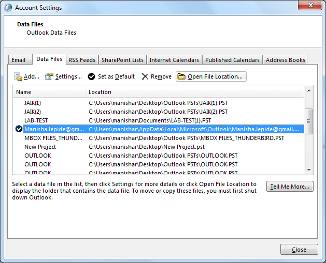The width and height of the screenshot is (326, 263).
Task: Click the Remove X icon
Action: click(145, 76)
